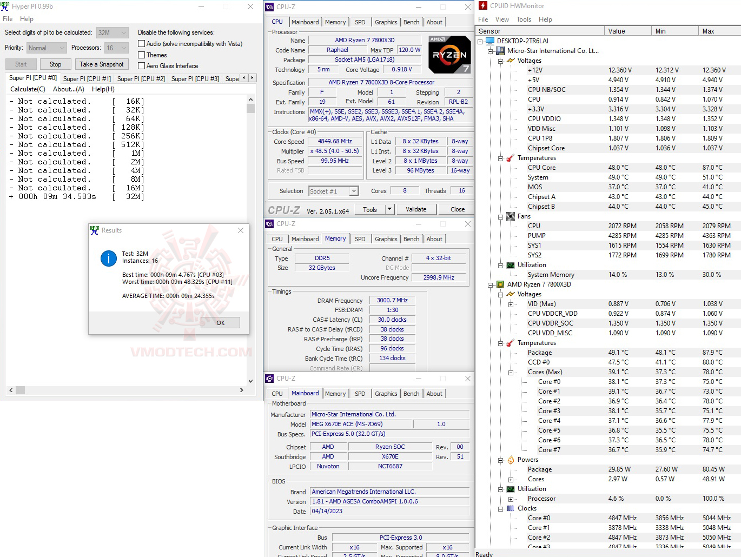This screenshot has width=741, height=557.
Task: Click the down arrow of the Hyper PI log scrollbar
Action: point(250,381)
